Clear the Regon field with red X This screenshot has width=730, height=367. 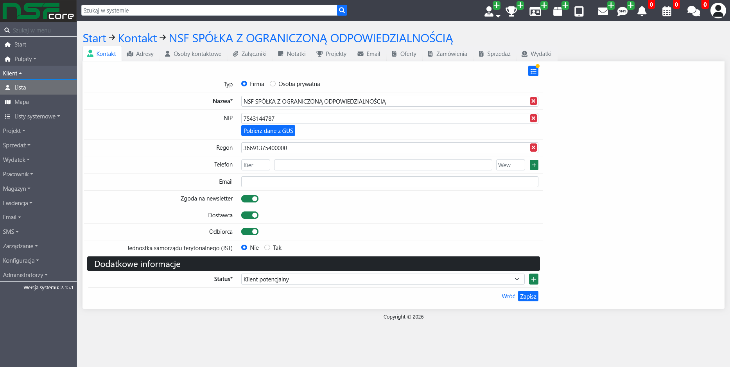coord(533,148)
